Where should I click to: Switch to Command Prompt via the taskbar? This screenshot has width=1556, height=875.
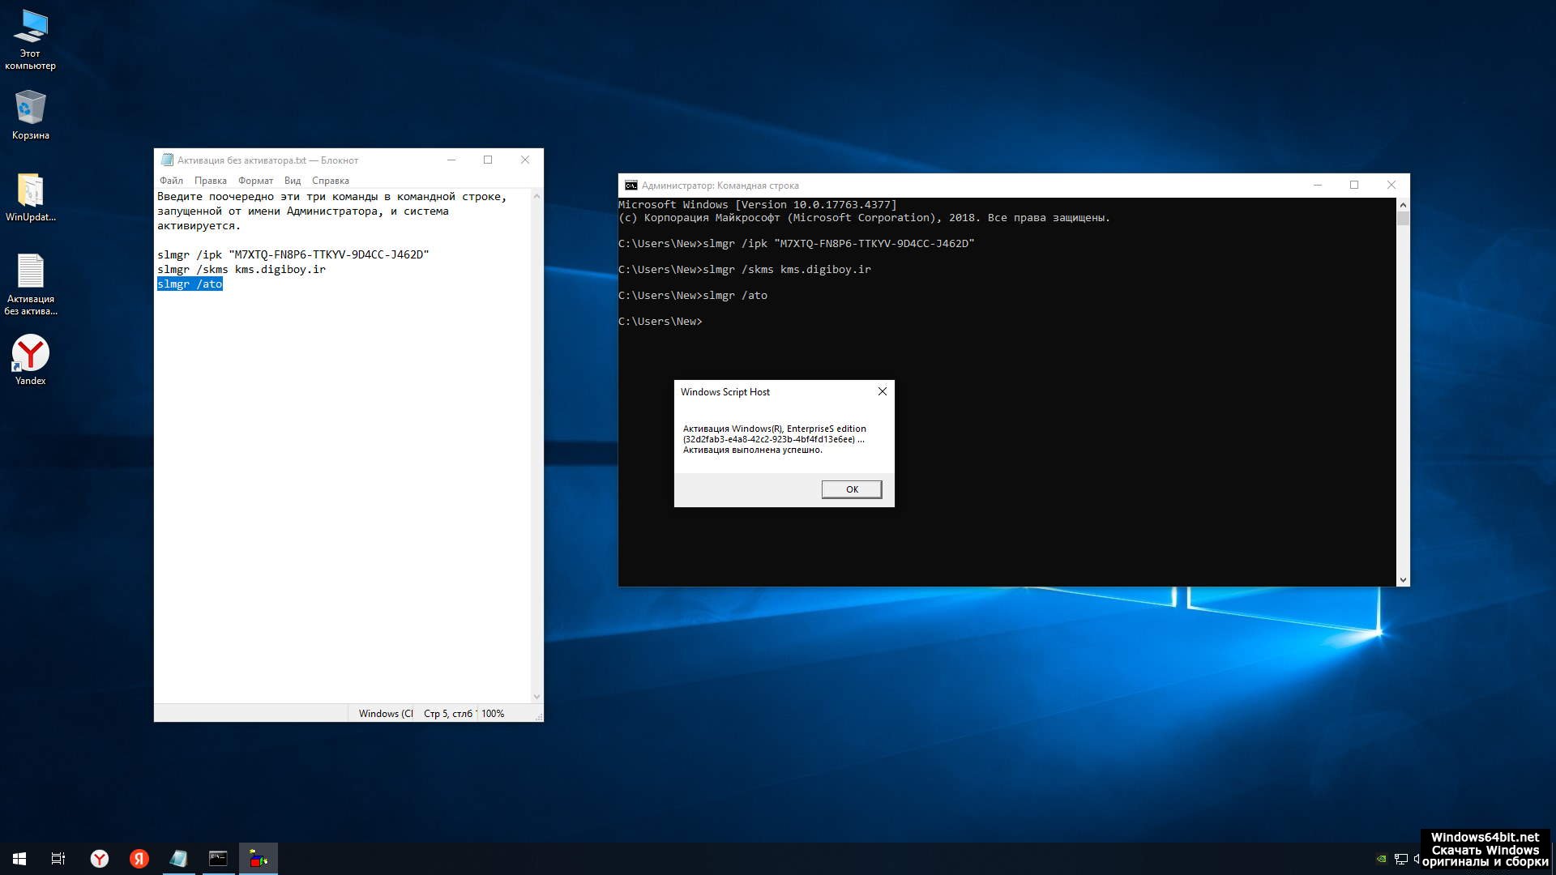(x=218, y=858)
